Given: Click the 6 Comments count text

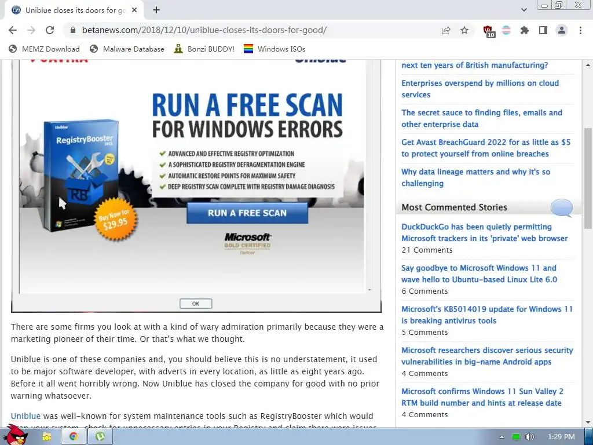Looking at the screenshot, I should [x=424, y=291].
